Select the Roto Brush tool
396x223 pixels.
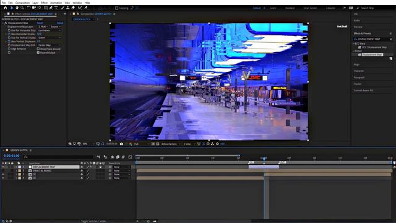click(80, 8)
